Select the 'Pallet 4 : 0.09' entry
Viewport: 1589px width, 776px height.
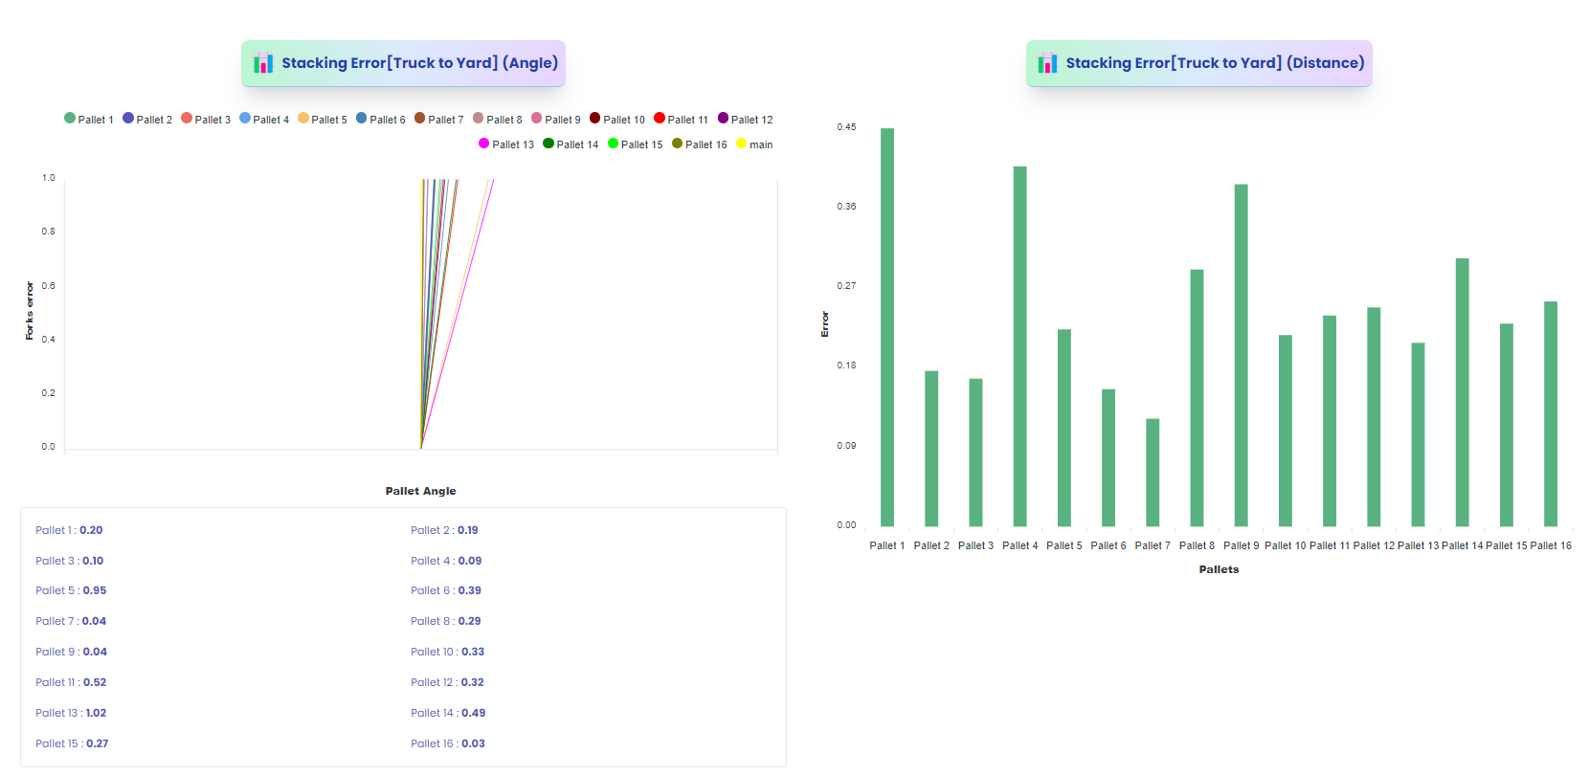tap(446, 561)
